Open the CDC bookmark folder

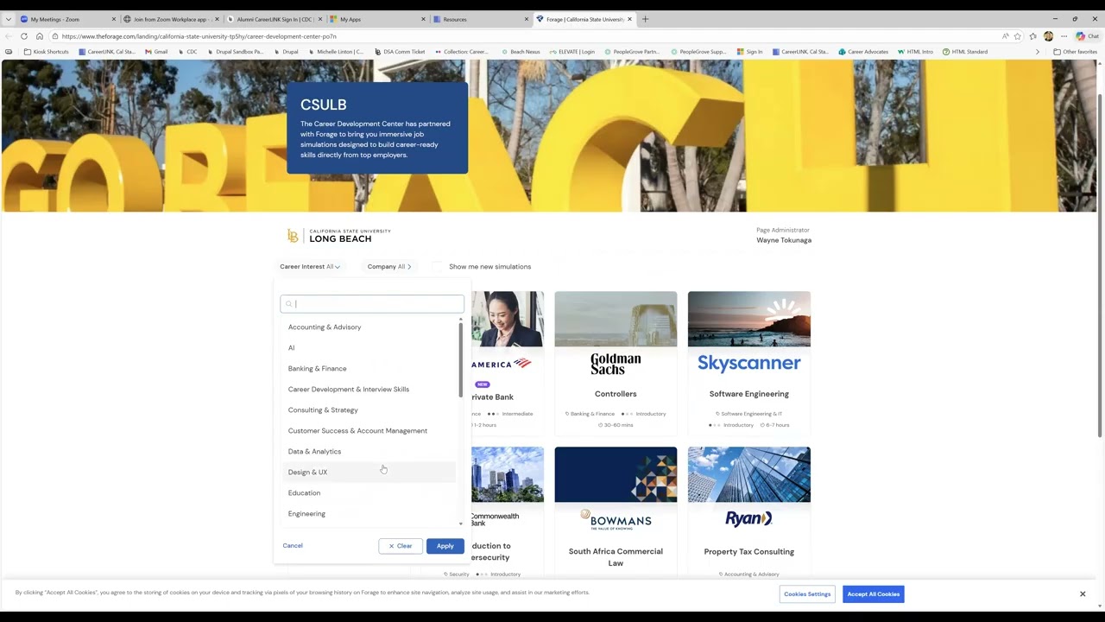tap(187, 52)
